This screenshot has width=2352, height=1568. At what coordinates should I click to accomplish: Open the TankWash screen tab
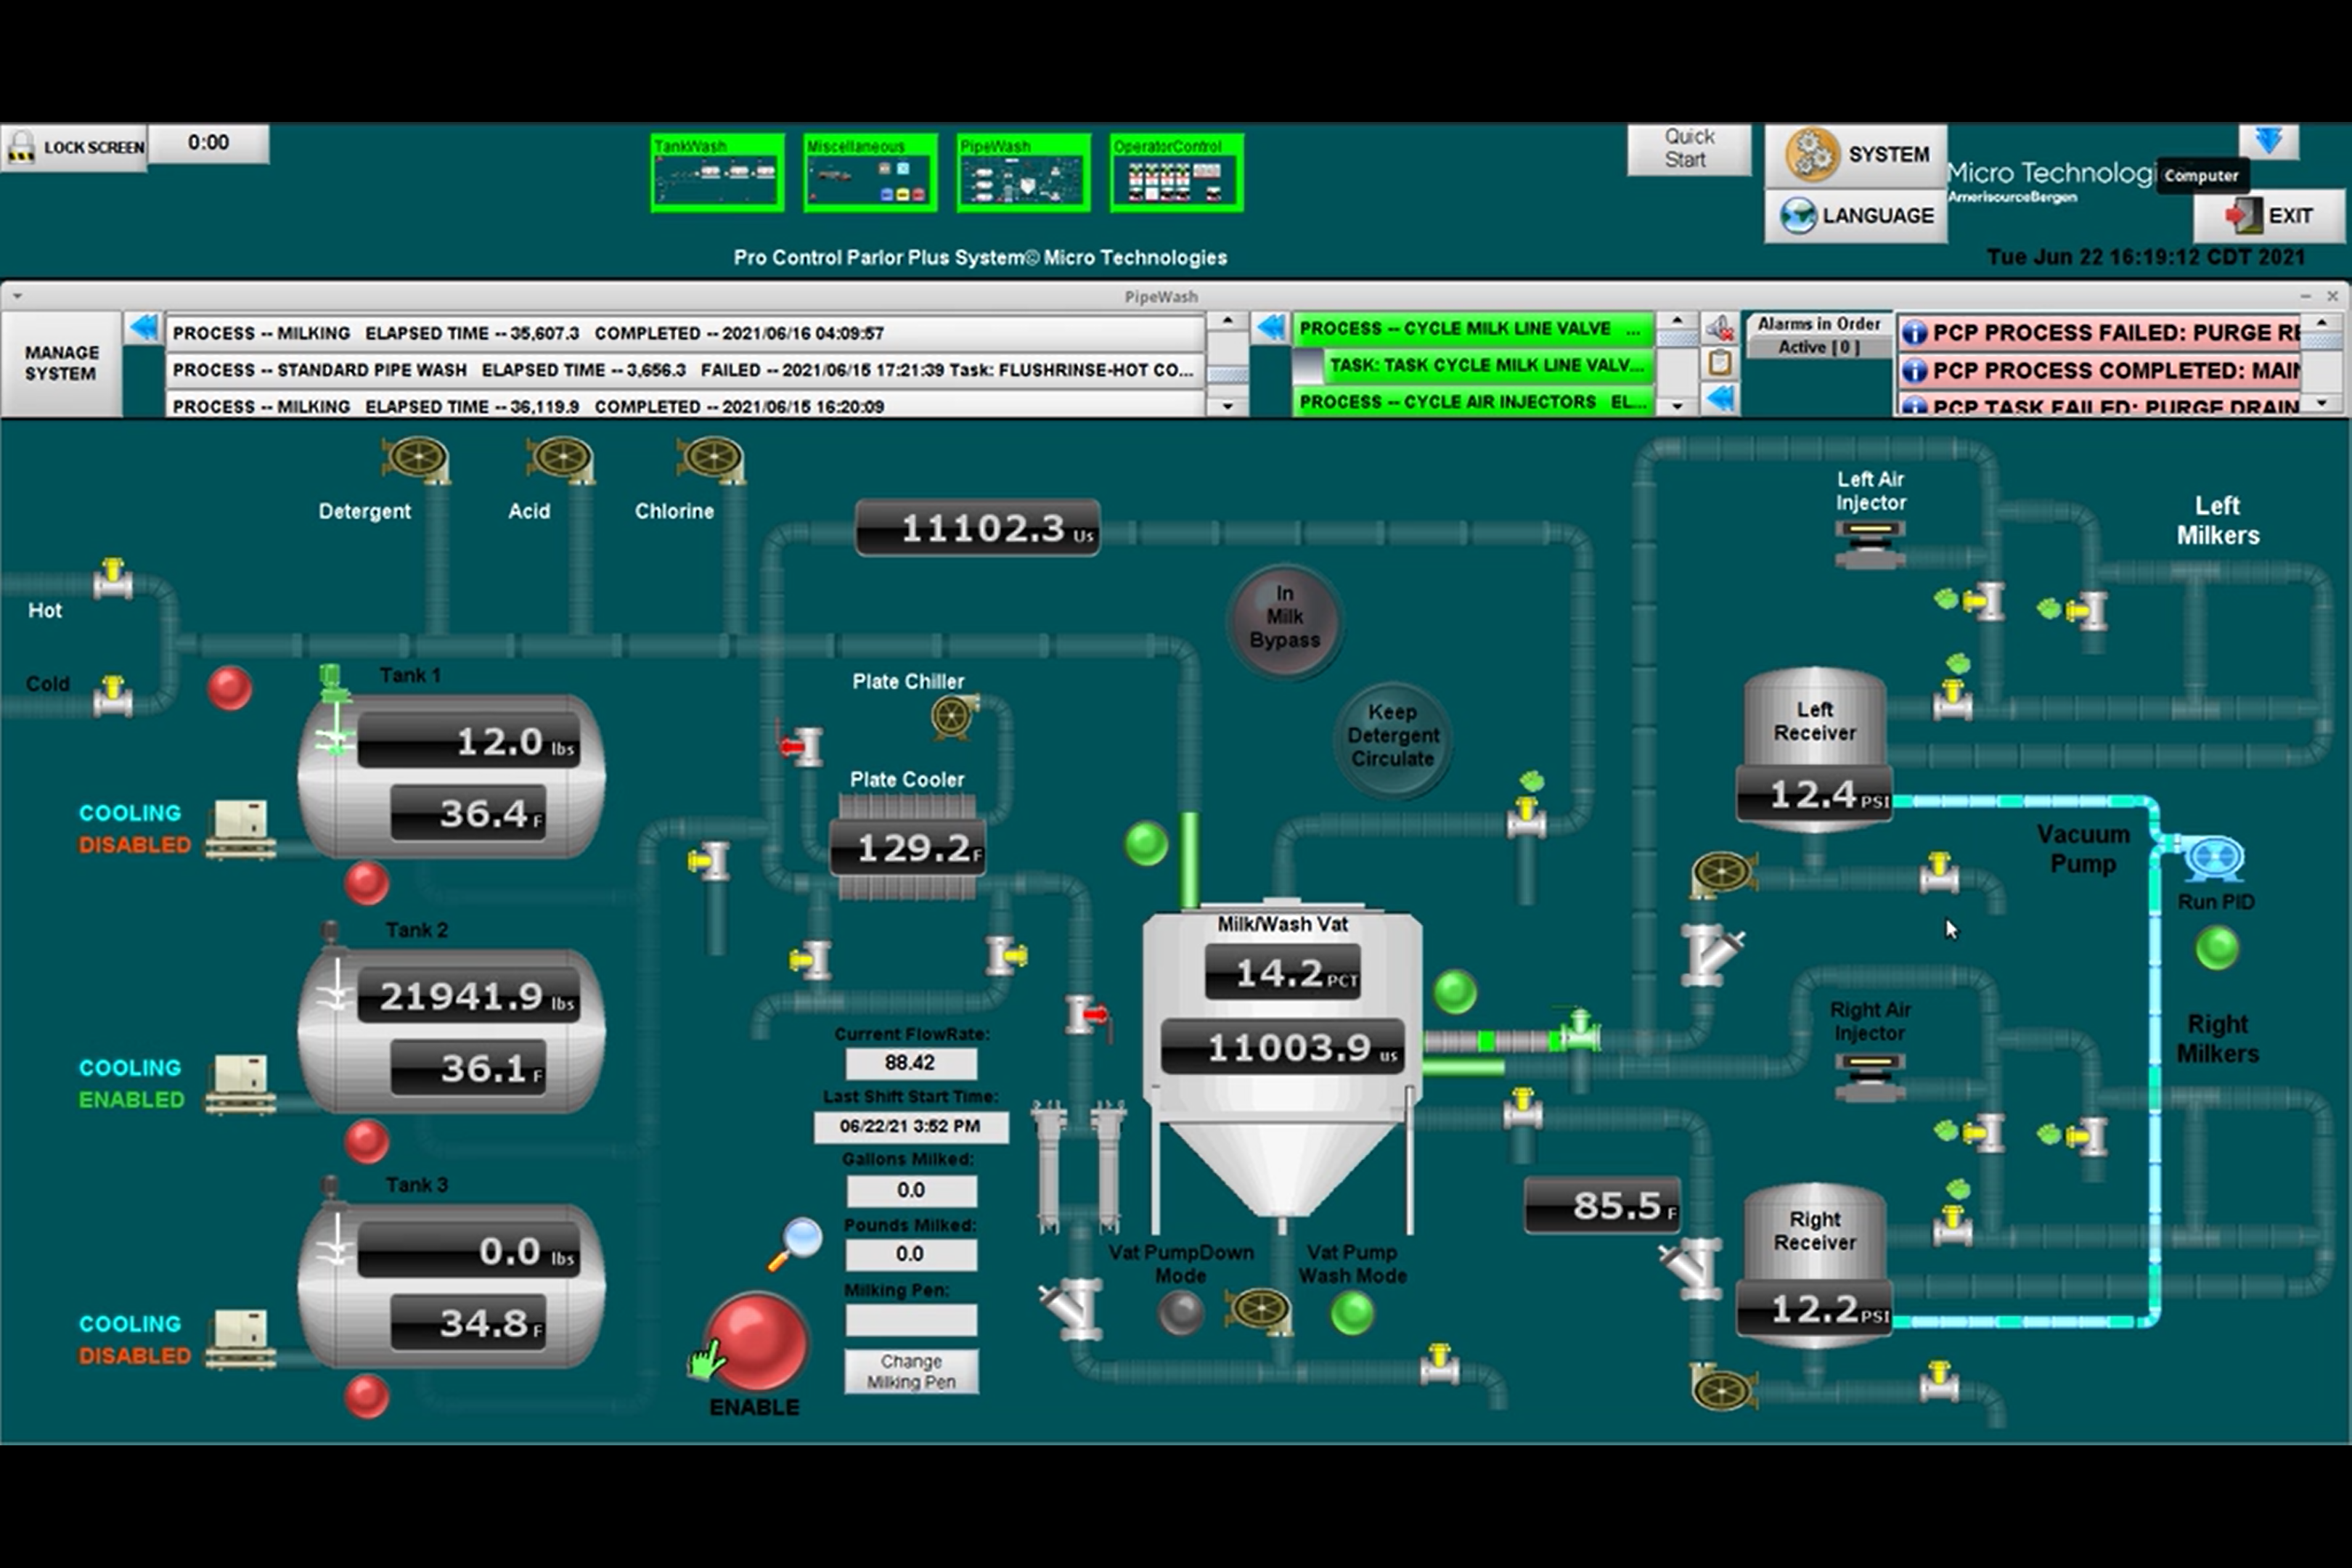tap(717, 173)
